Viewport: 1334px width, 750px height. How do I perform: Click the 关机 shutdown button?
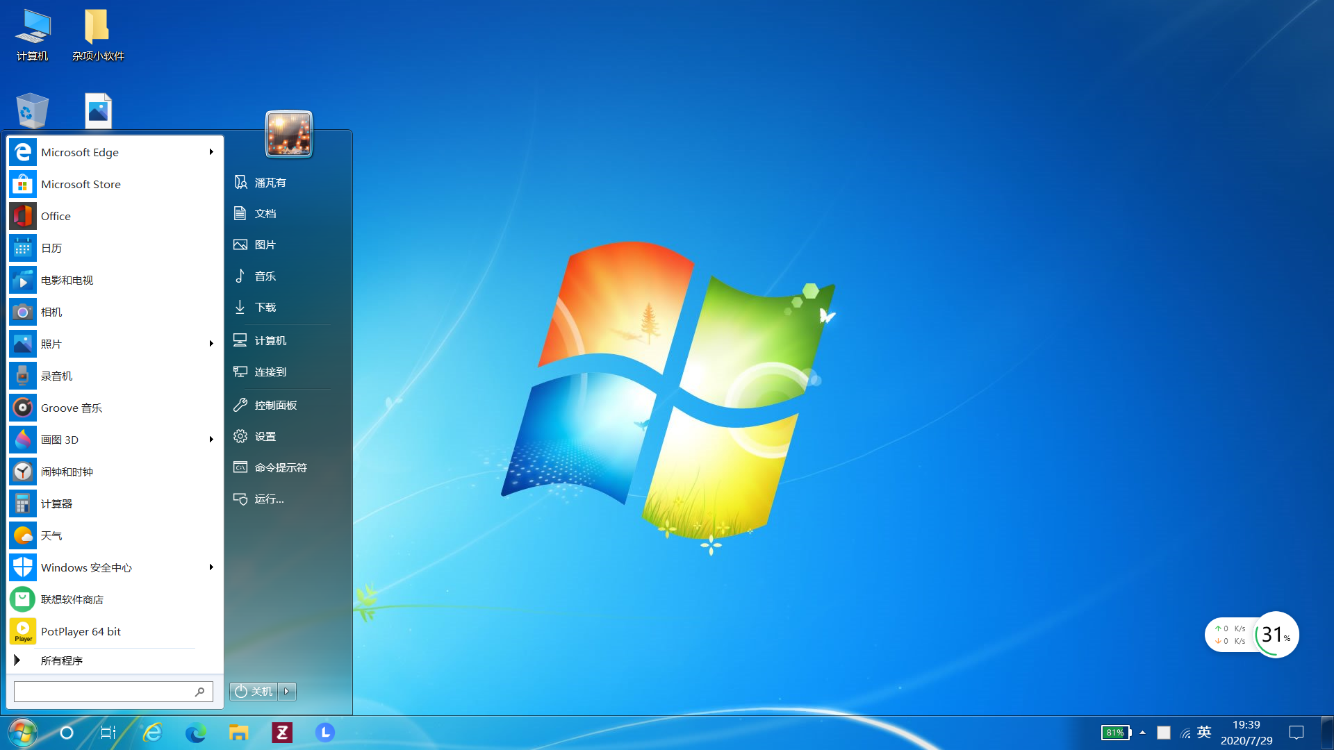[254, 691]
